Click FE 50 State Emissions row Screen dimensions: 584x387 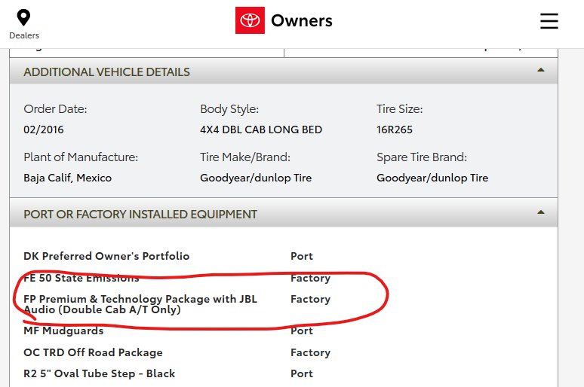pos(177,278)
